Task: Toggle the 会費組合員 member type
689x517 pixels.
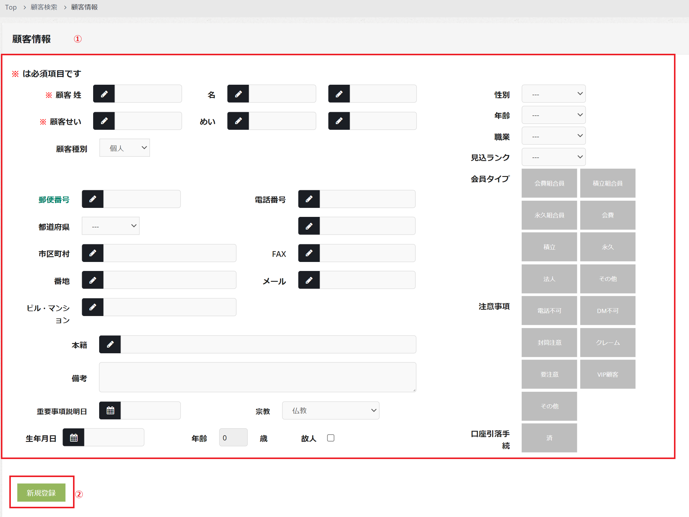Action: point(549,184)
